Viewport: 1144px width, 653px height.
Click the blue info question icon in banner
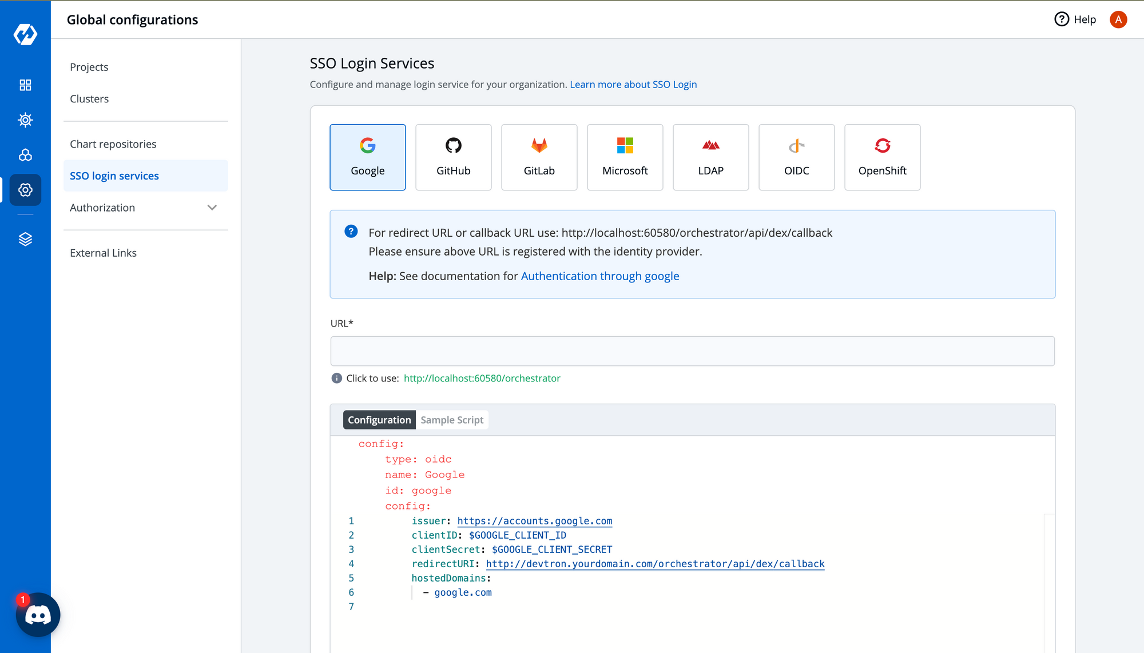(x=351, y=232)
